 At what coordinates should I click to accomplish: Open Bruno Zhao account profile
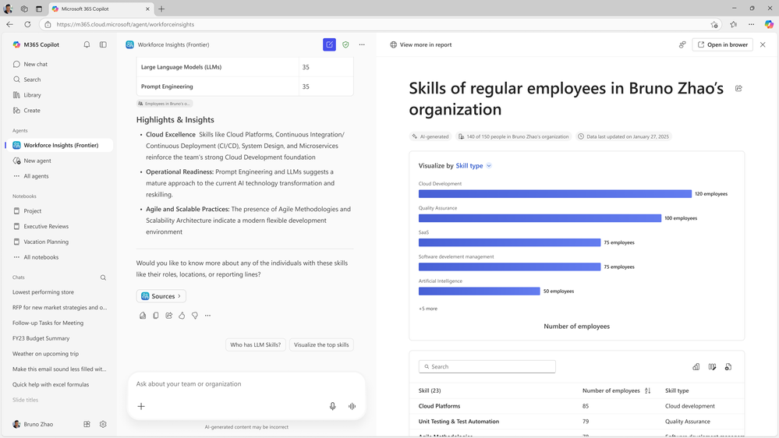[33, 424]
